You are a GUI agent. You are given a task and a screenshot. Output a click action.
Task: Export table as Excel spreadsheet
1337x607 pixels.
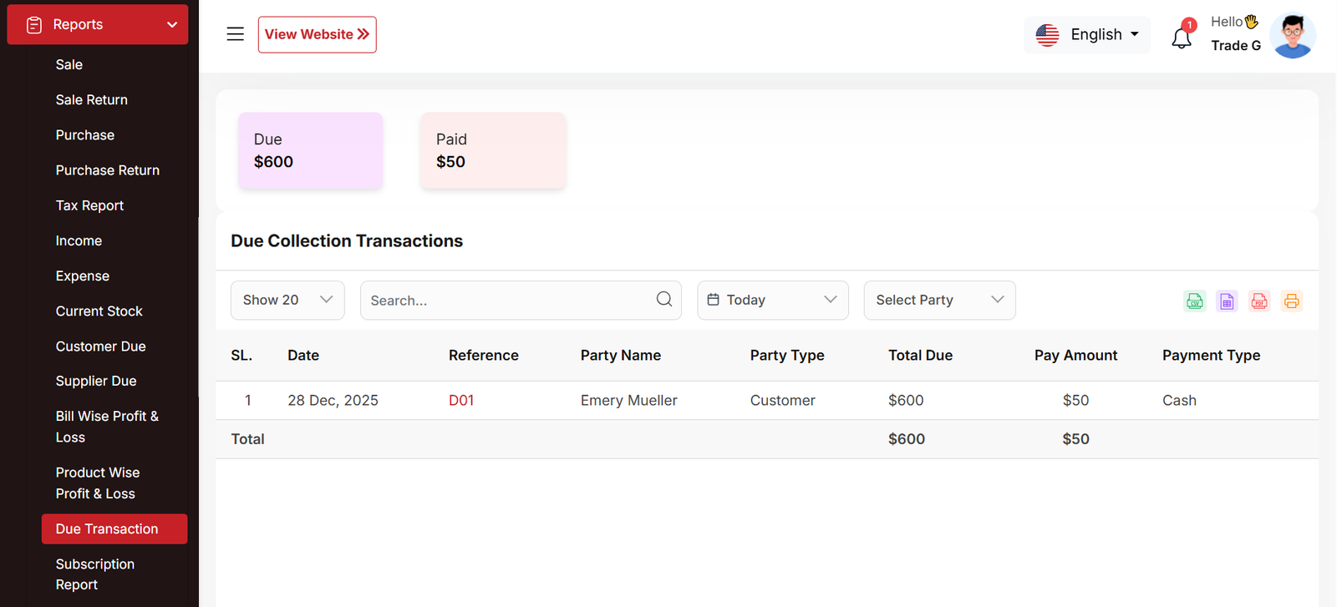[1227, 301]
